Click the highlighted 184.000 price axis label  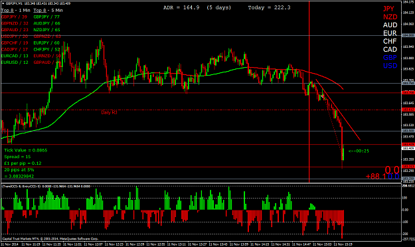[408, 35]
